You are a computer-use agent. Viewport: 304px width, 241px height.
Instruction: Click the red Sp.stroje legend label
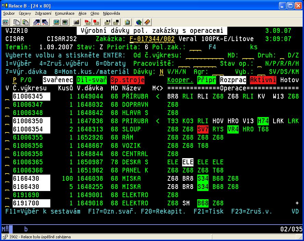[127, 80]
